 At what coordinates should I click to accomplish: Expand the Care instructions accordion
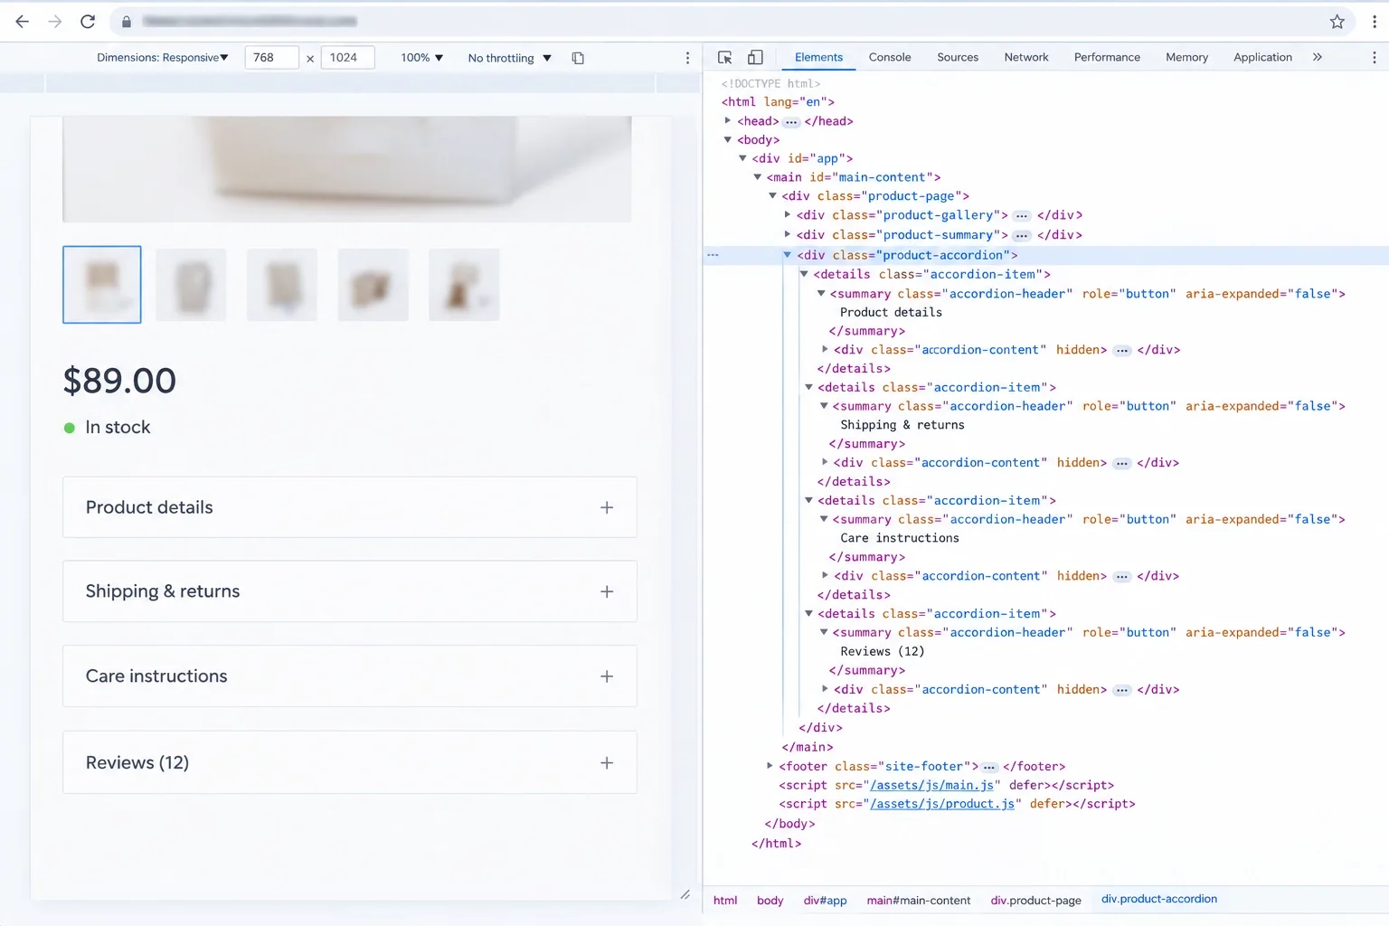pos(350,676)
